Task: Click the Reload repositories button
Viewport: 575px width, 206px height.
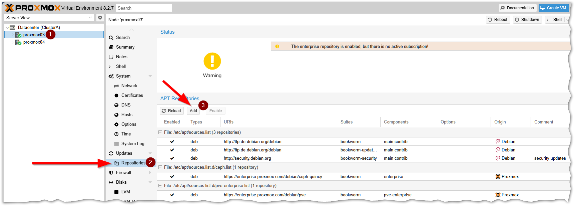Action: [171, 111]
